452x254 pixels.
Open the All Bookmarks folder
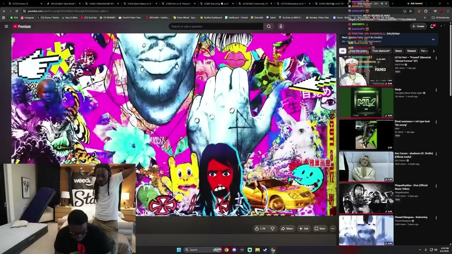tap(441, 17)
